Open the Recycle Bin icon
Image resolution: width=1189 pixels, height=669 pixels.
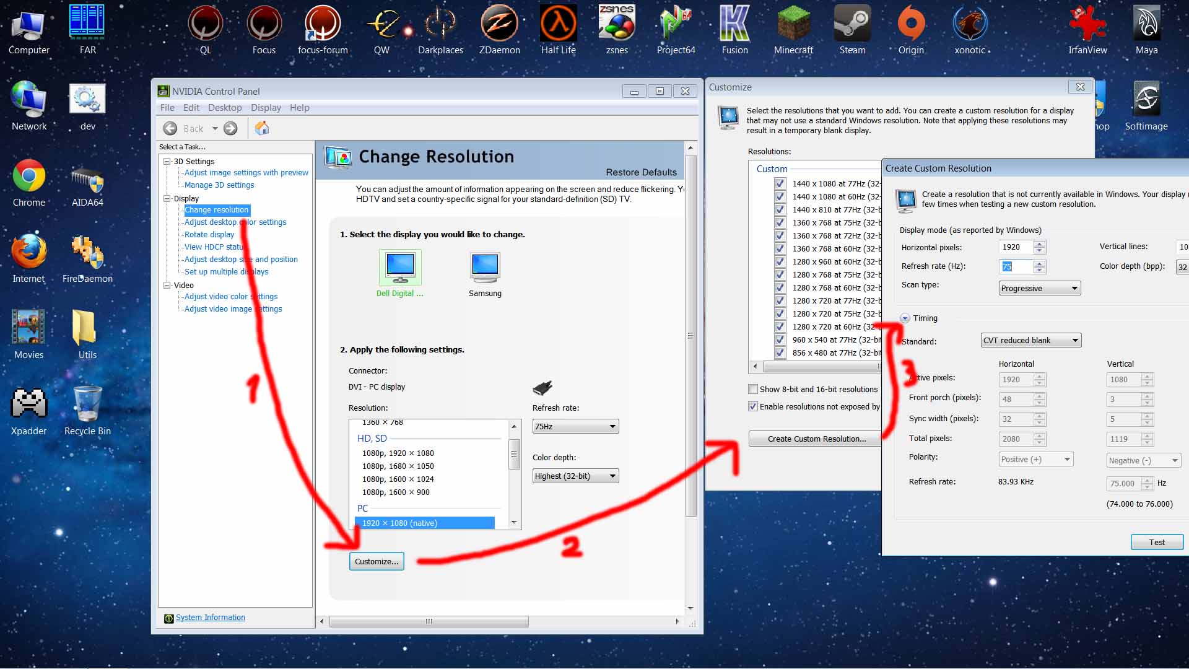(87, 404)
